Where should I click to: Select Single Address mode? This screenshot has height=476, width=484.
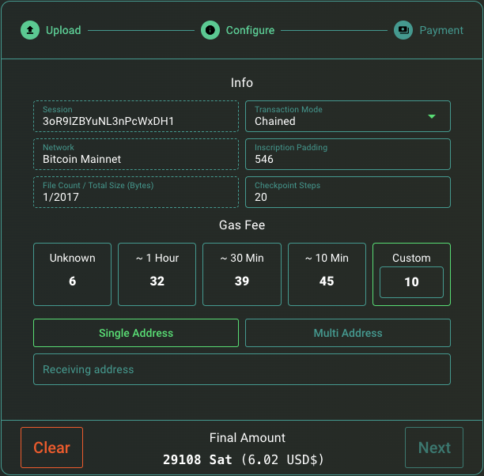point(136,333)
